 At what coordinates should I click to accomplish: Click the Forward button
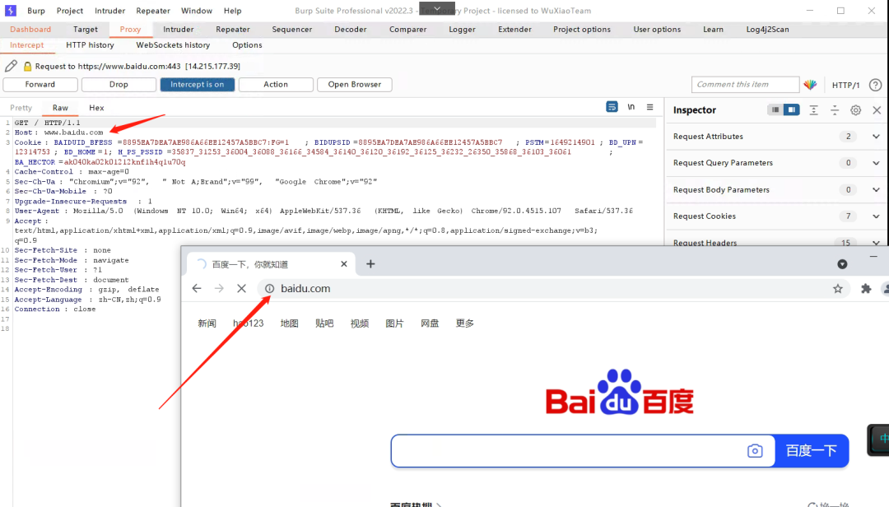click(x=40, y=85)
